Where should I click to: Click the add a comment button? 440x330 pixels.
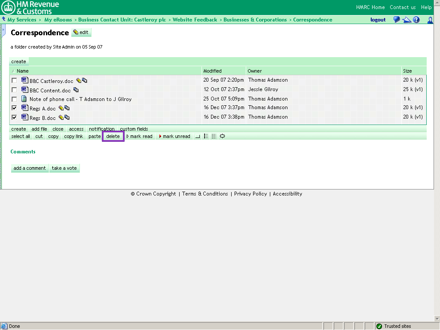pyautogui.click(x=30, y=168)
